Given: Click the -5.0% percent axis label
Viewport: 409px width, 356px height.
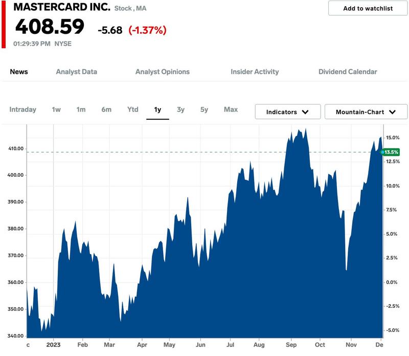Looking at the screenshot, I should (392, 330).
